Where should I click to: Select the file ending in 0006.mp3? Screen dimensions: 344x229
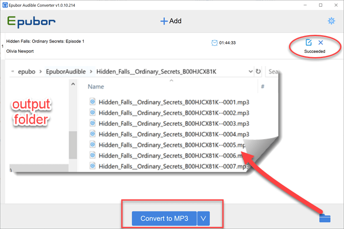click(x=171, y=156)
